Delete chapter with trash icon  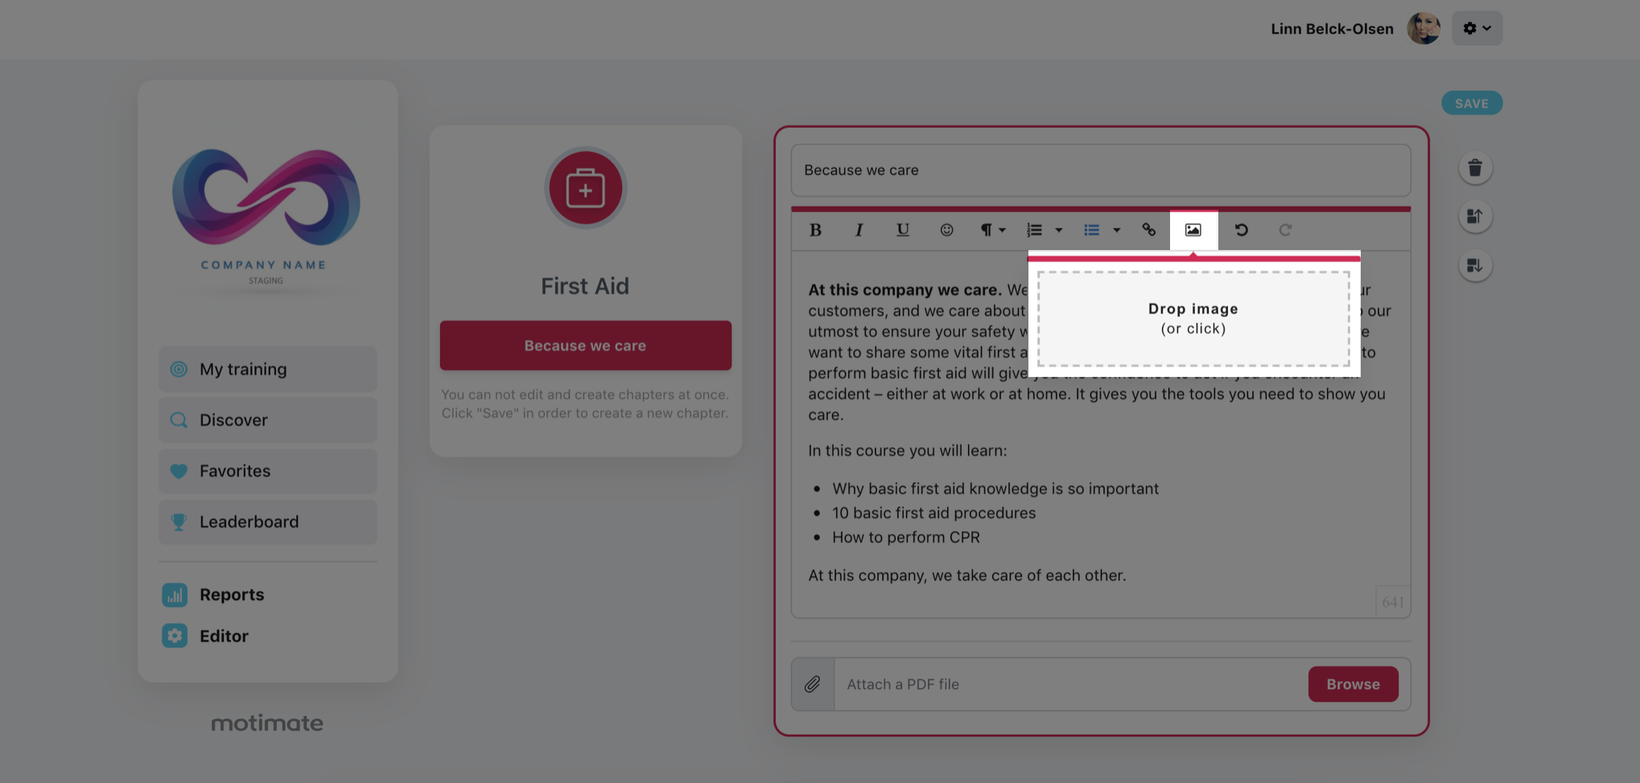pyautogui.click(x=1475, y=168)
